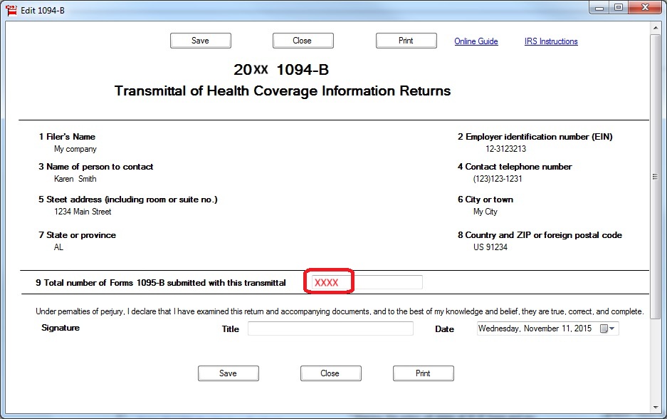This screenshot has width=667, height=419.
Task: Close the window with the red X
Action: click(644, 8)
